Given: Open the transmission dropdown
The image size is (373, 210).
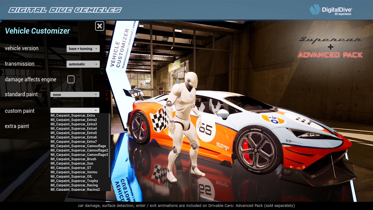Looking at the screenshot, I should (x=83, y=64).
